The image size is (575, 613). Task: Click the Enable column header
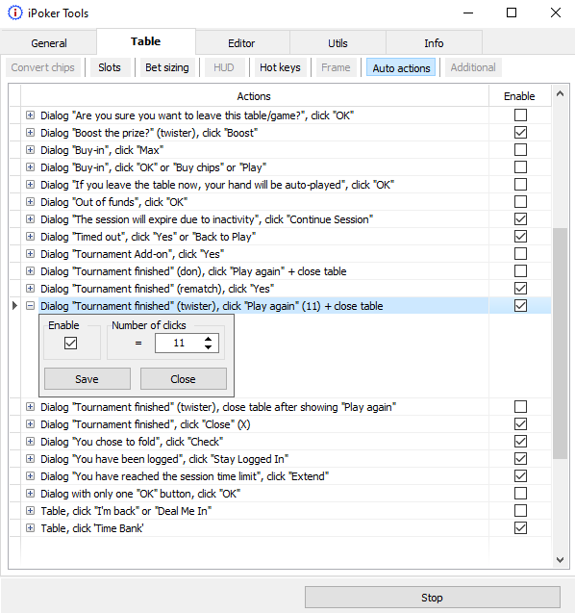[519, 96]
